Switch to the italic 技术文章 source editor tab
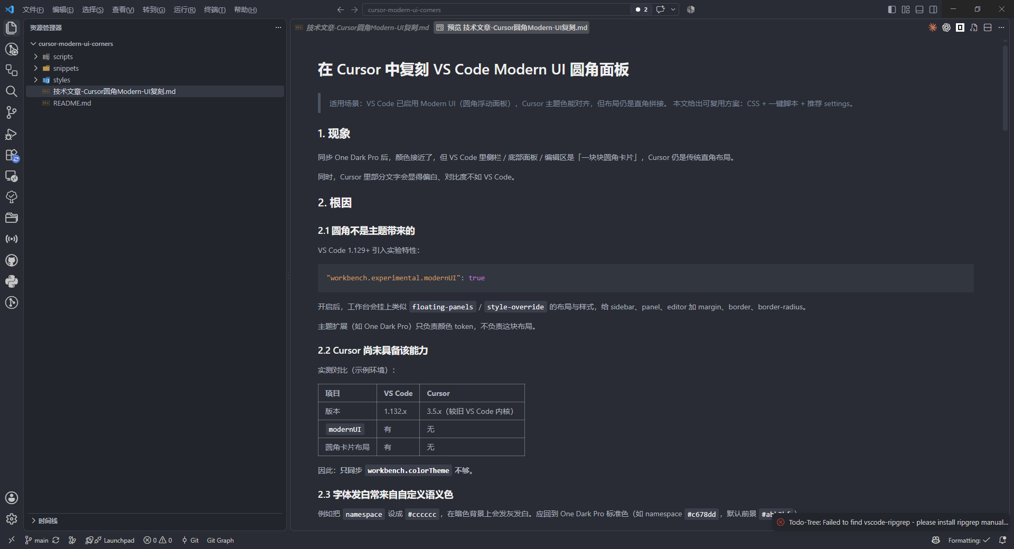The image size is (1014, 549). point(362,27)
